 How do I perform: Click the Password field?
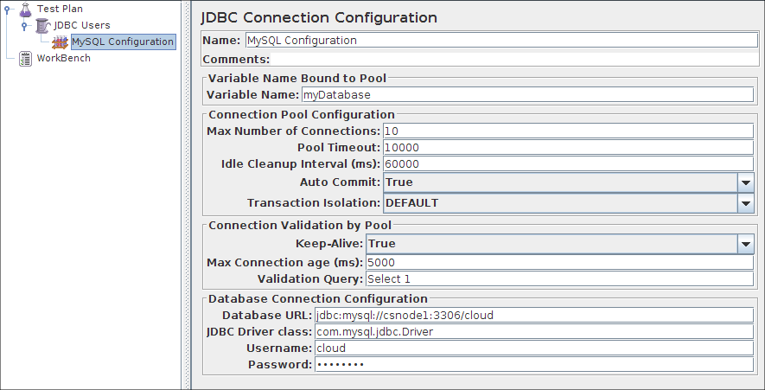534,365
